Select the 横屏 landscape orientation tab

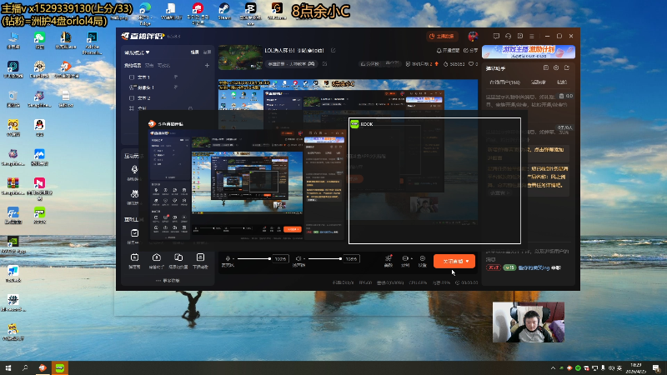(194, 52)
